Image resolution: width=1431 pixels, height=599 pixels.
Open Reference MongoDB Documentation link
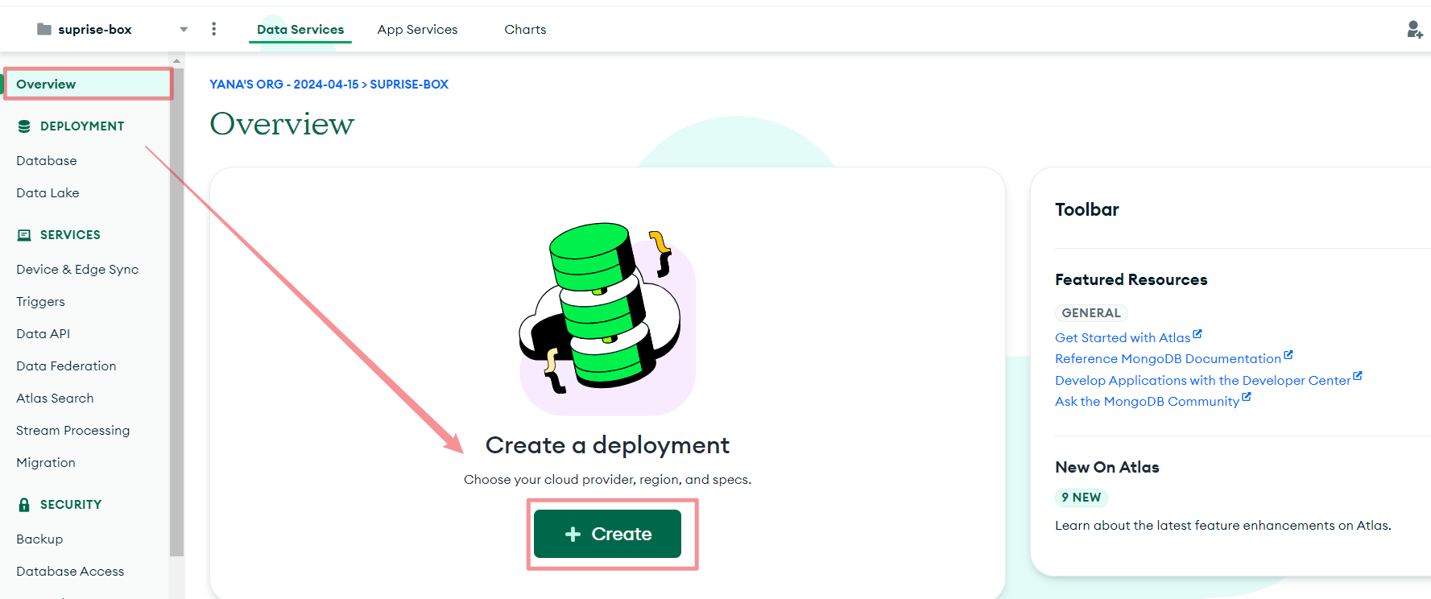pos(1168,359)
